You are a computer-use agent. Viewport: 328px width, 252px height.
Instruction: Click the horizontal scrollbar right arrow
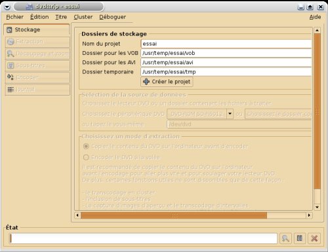click(x=309, y=215)
